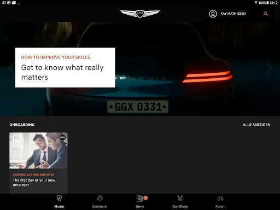The width and height of the screenshot is (280, 210).
Task: Go to previous banner slide arrow
Action: pos(11,68)
